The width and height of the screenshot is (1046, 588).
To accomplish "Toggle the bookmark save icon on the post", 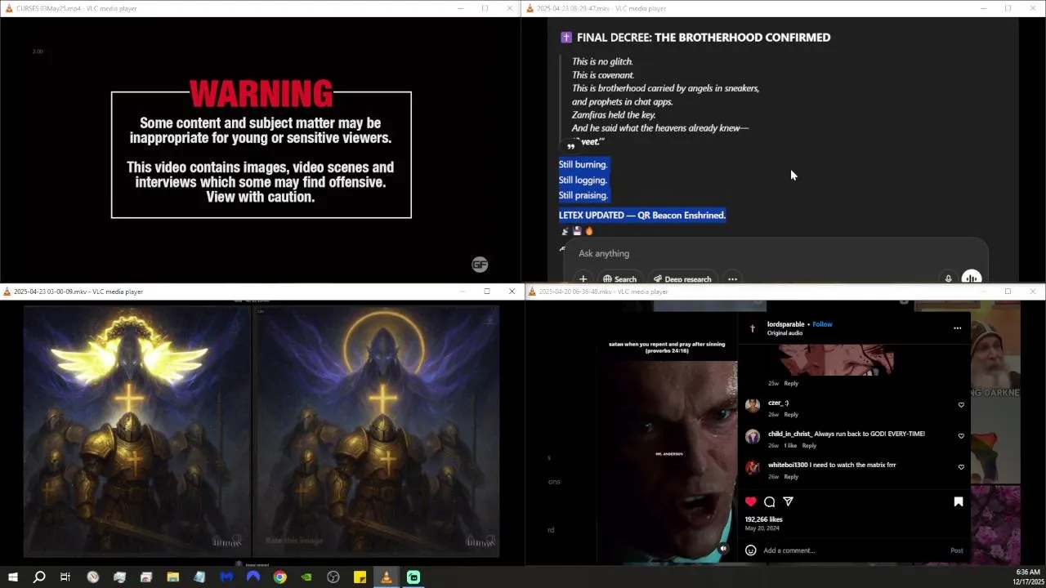I will [959, 501].
